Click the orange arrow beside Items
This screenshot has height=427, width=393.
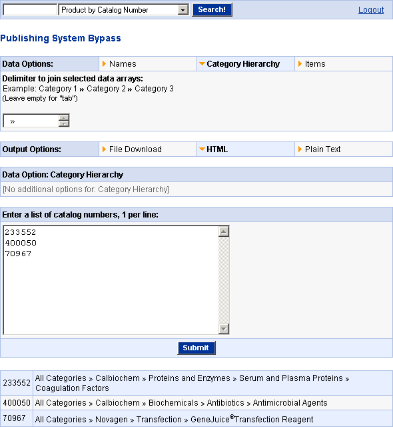(x=300, y=64)
